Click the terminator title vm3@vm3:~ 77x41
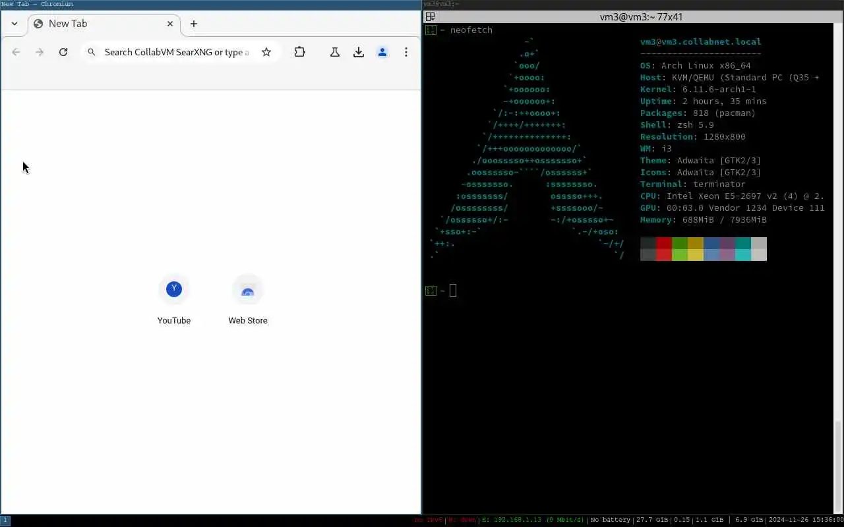This screenshot has height=527, width=844. (x=641, y=17)
